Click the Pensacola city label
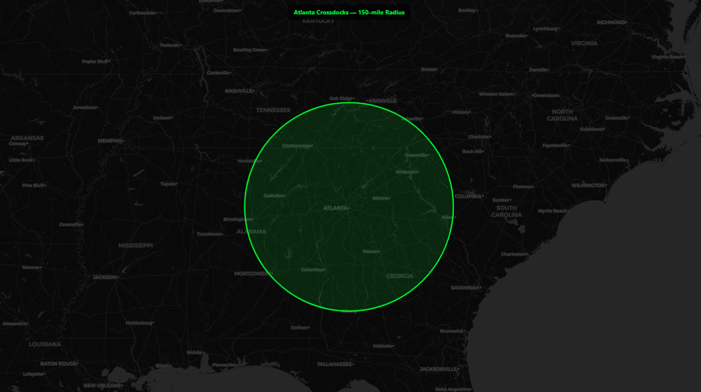Image resolution: width=701 pixels, height=392 pixels. (223, 365)
